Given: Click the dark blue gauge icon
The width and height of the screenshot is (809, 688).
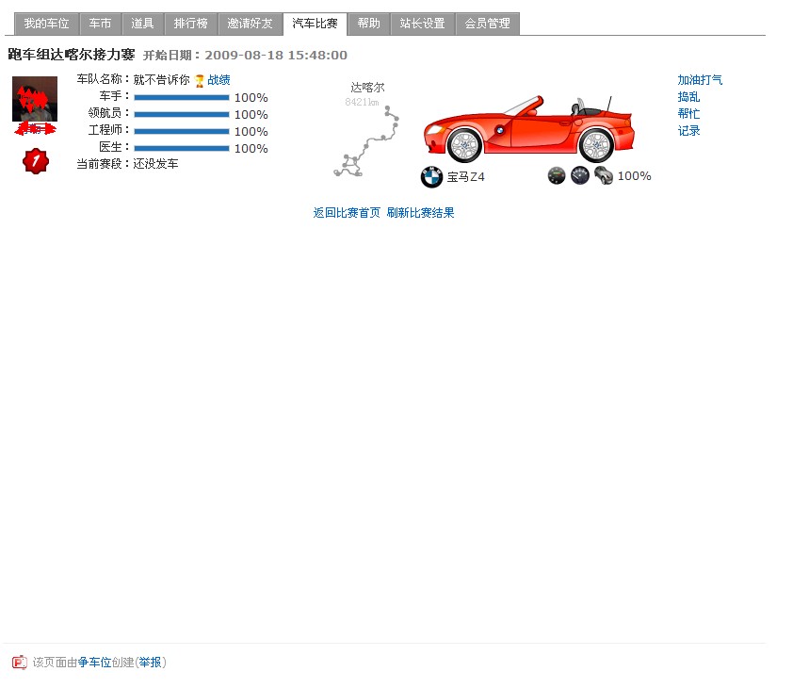Looking at the screenshot, I should pos(580,175).
